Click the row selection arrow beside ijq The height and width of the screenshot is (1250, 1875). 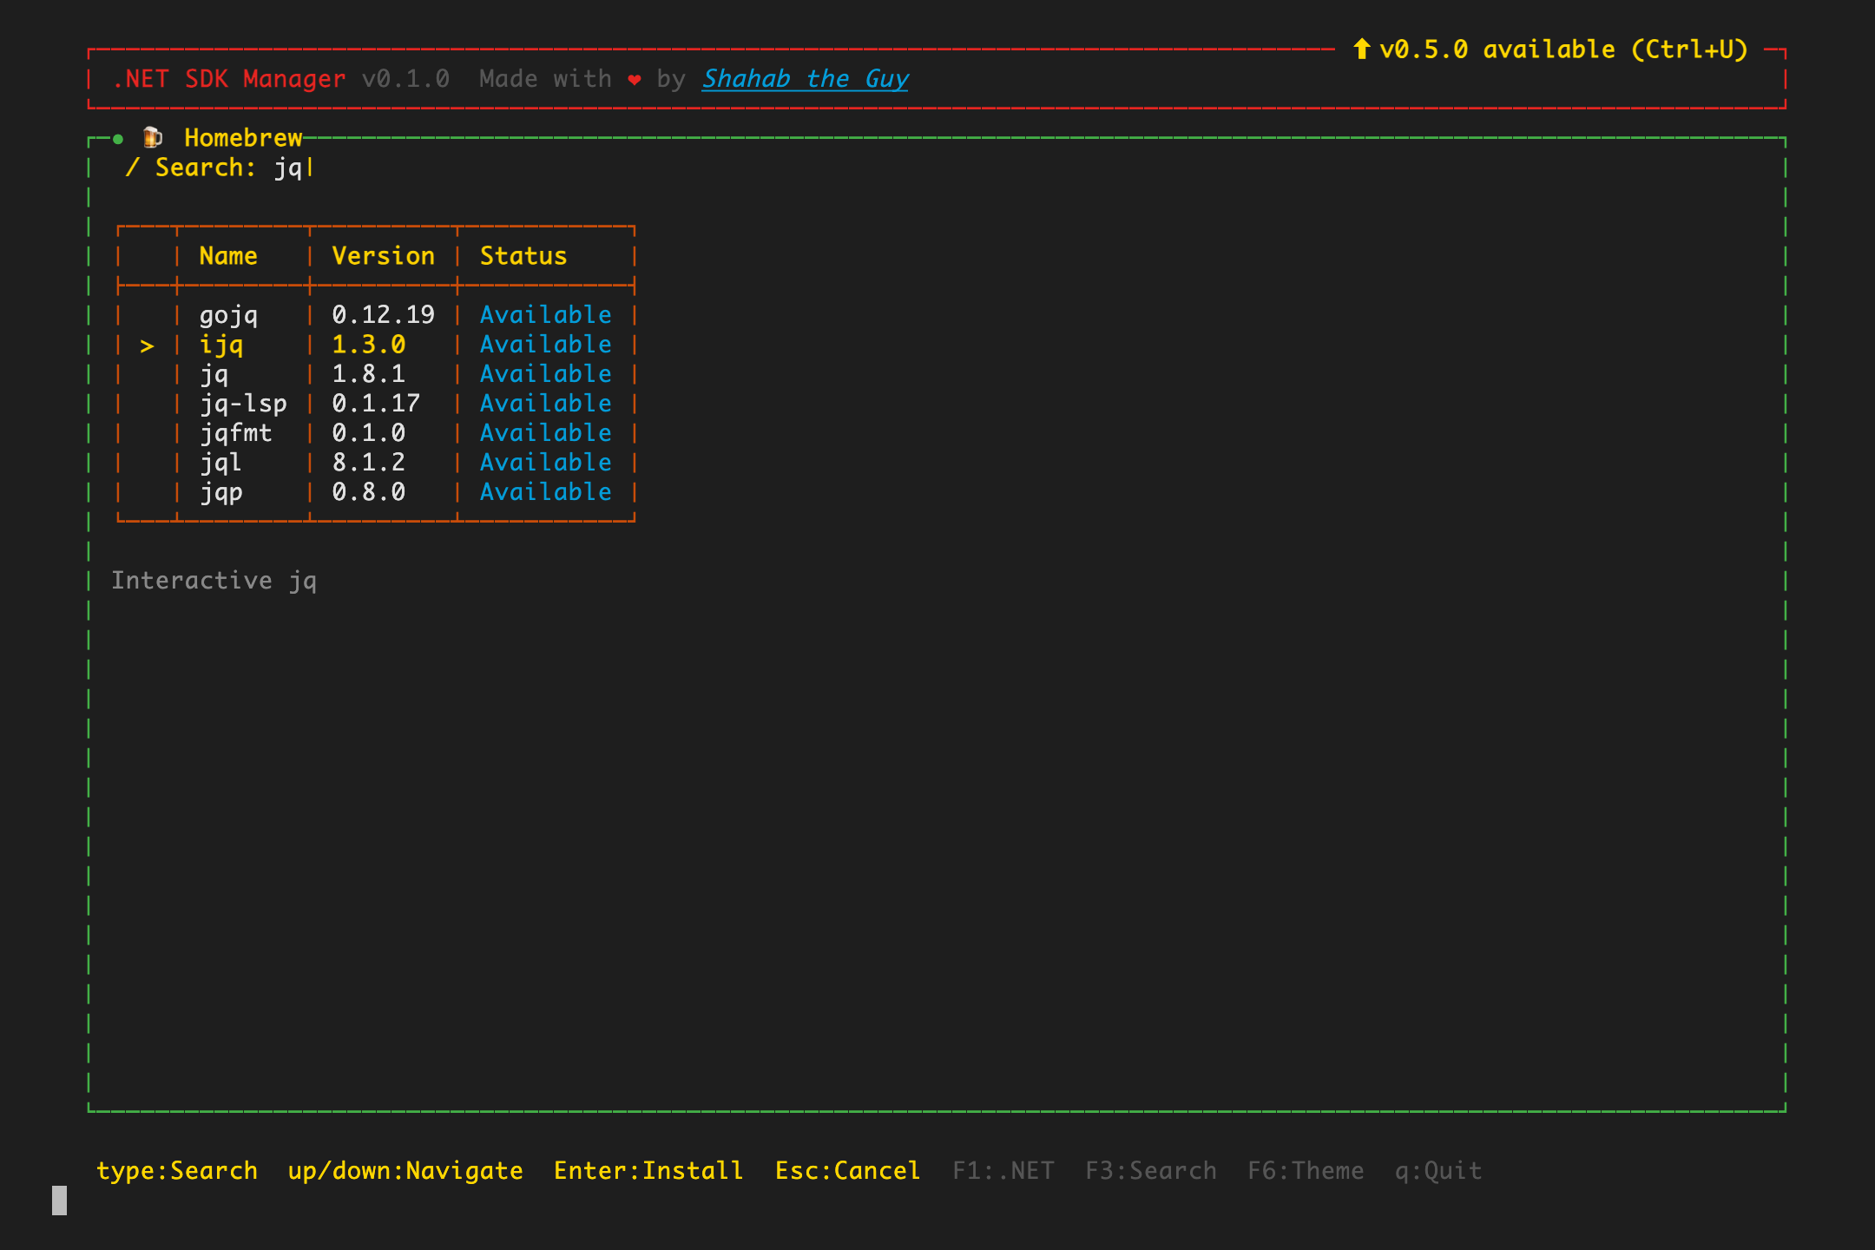[x=147, y=346]
